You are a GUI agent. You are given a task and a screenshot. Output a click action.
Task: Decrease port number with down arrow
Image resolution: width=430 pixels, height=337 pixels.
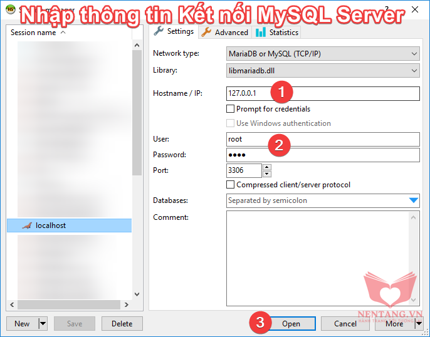266,174
